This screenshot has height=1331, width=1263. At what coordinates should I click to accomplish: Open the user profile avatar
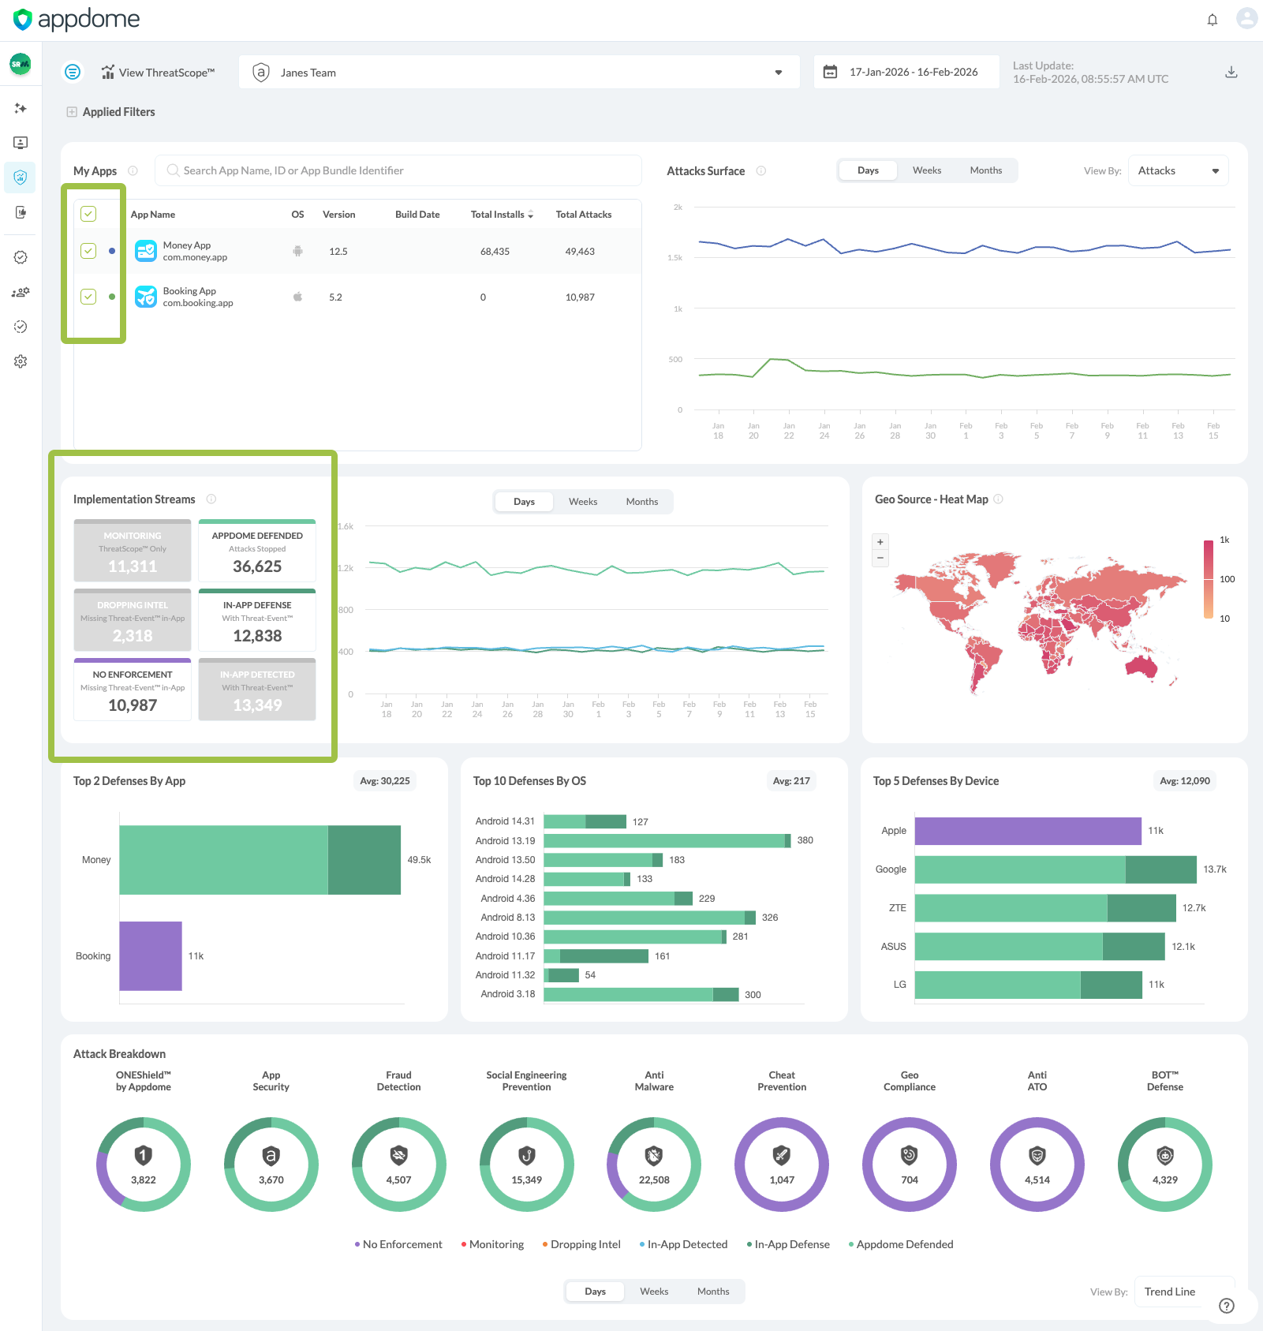click(1246, 18)
